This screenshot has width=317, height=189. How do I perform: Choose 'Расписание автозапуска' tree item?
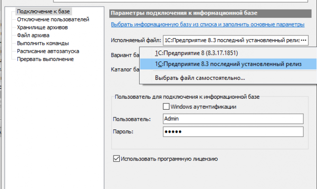point(48,51)
